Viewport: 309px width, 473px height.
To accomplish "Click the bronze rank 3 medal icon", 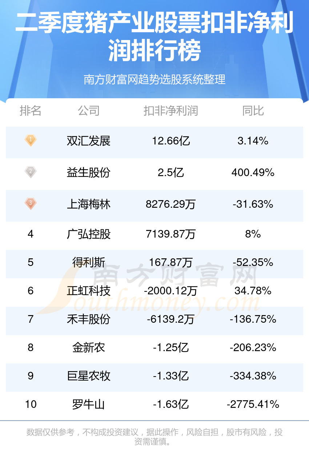I will (x=31, y=203).
